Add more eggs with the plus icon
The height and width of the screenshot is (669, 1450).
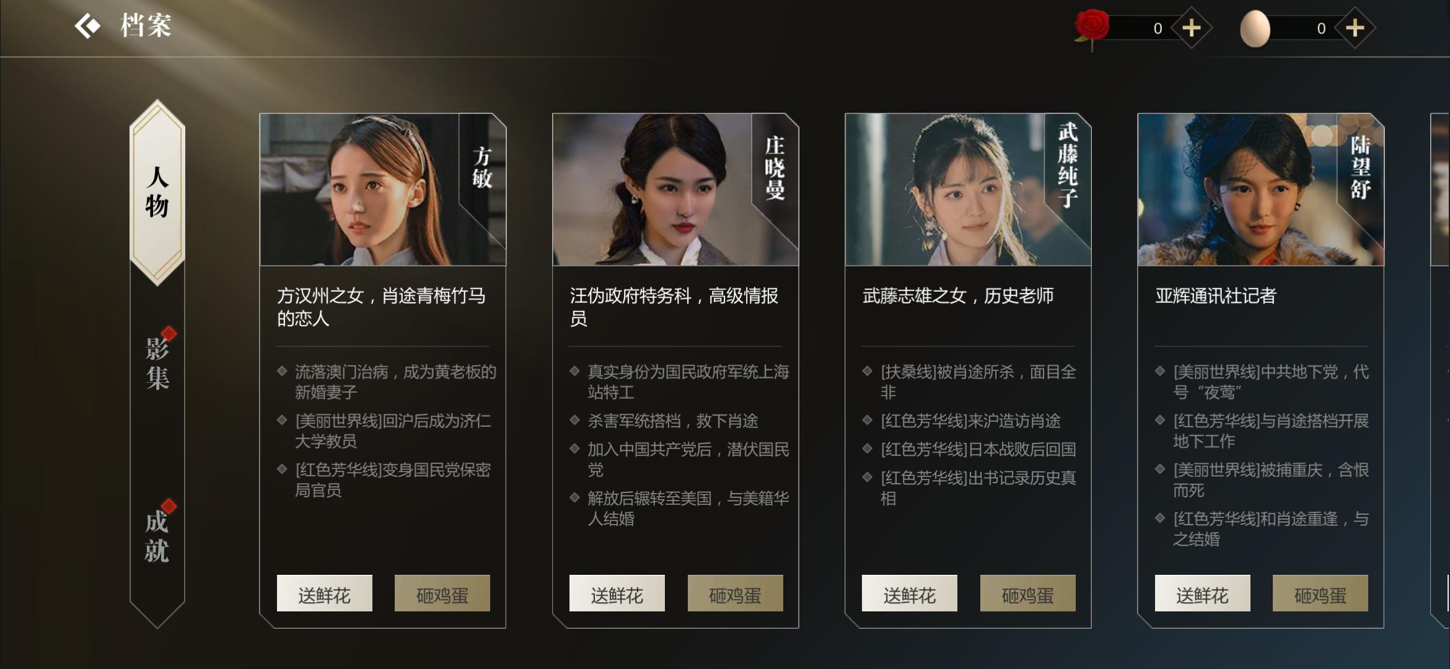point(1355,28)
